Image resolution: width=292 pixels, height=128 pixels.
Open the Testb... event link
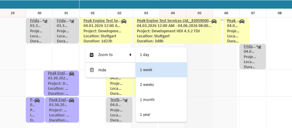[x=116, y=100]
